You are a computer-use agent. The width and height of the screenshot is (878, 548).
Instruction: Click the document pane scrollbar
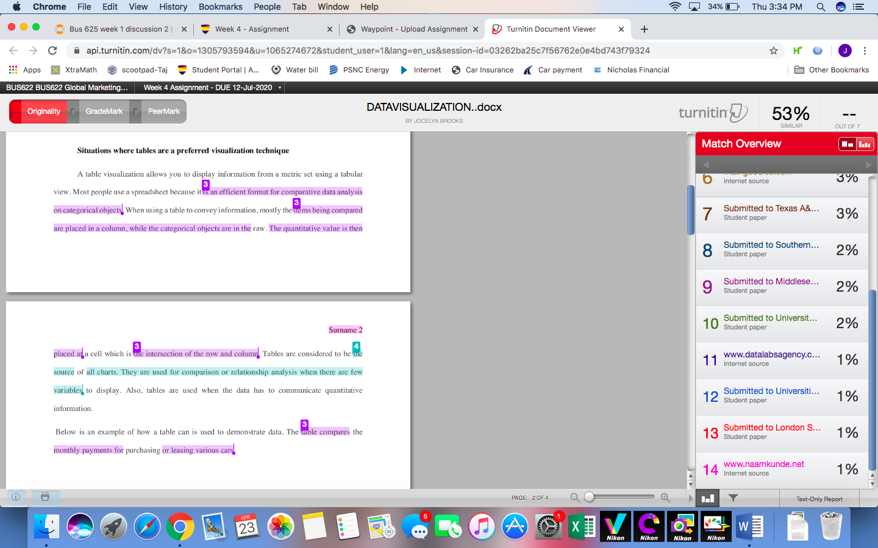(691, 210)
